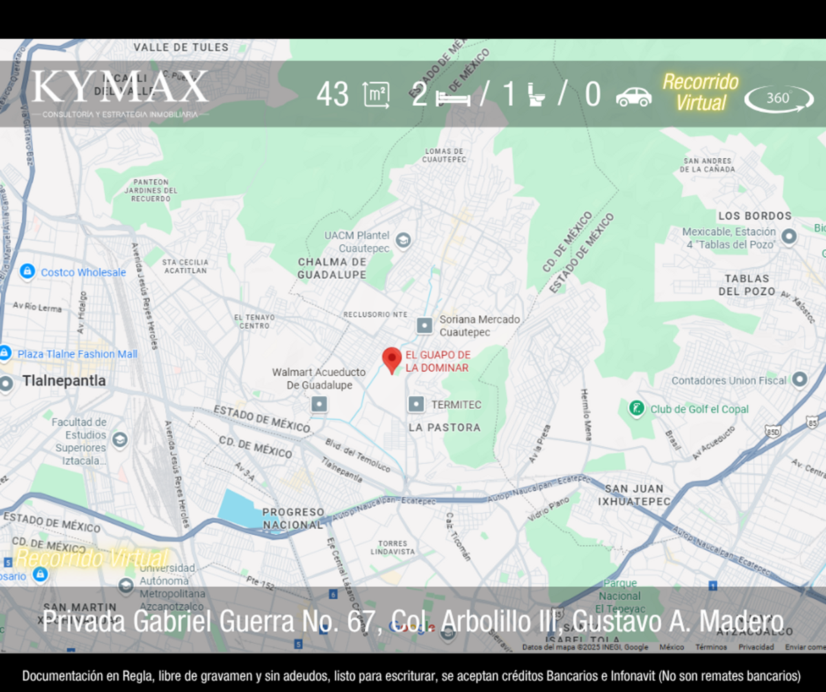Click the TABLAS DEL POZO label
Viewport: 826px width, 692px height.
[x=747, y=285]
